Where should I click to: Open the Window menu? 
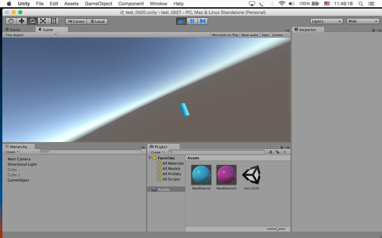[159, 4]
